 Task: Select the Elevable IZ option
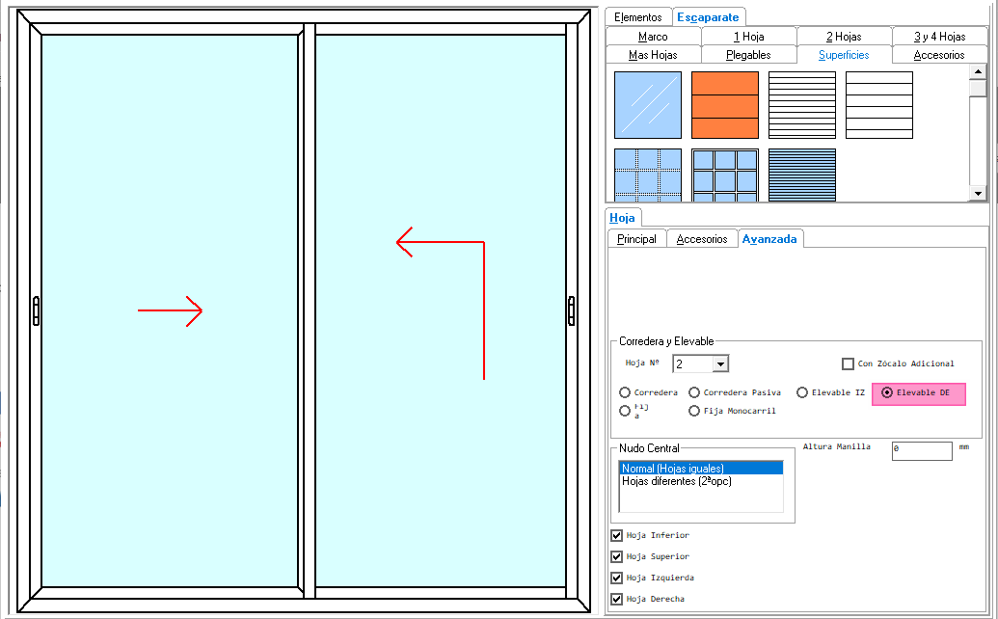click(802, 392)
